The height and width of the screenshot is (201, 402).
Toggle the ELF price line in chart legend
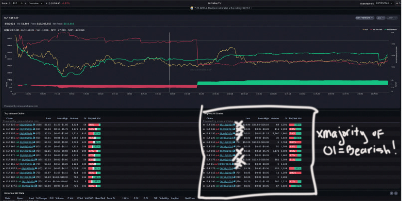pyautogui.click(x=364, y=30)
